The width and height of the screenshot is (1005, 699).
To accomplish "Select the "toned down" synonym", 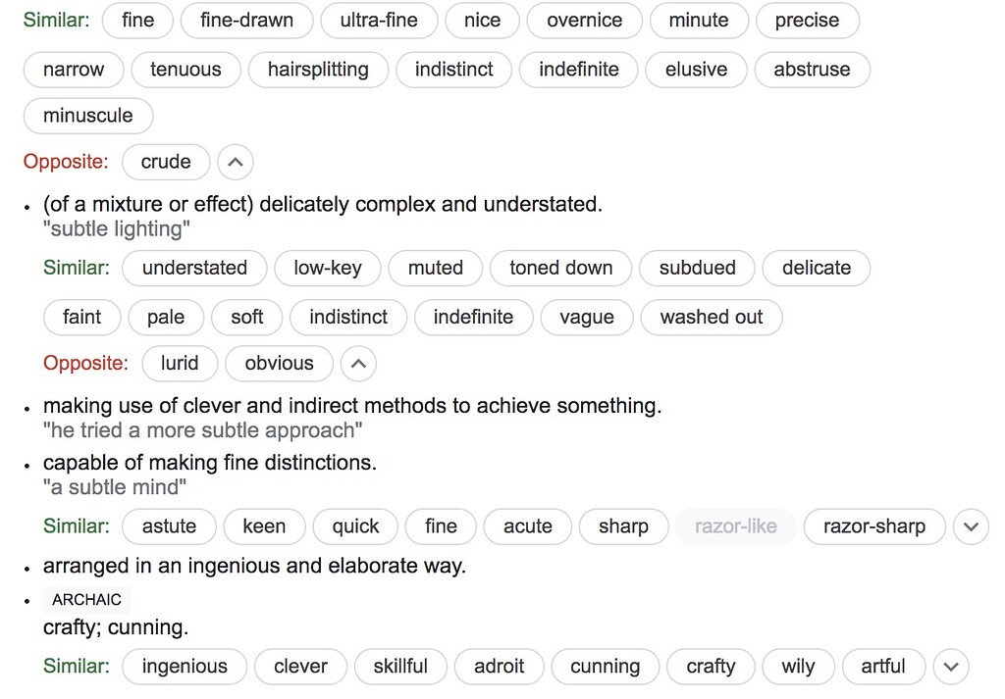I will coord(560,268).
